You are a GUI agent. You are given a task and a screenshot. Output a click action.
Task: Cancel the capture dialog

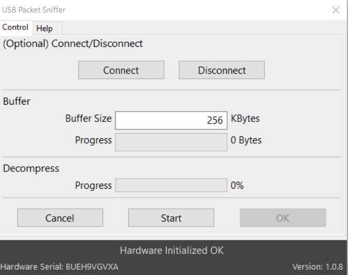60,218
